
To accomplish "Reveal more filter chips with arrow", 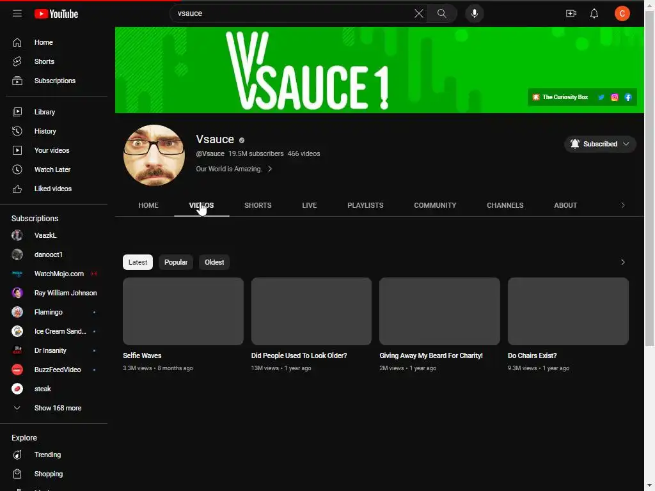I will 623,262.
